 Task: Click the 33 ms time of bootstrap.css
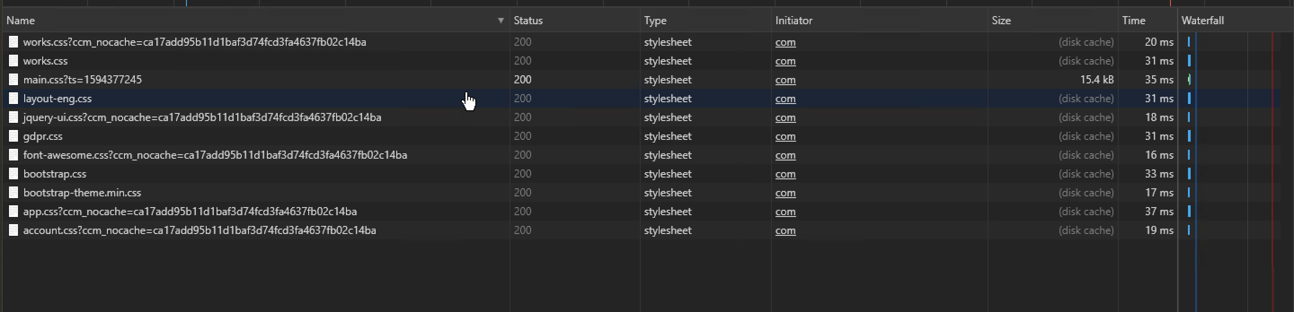tap(1159, 174)
